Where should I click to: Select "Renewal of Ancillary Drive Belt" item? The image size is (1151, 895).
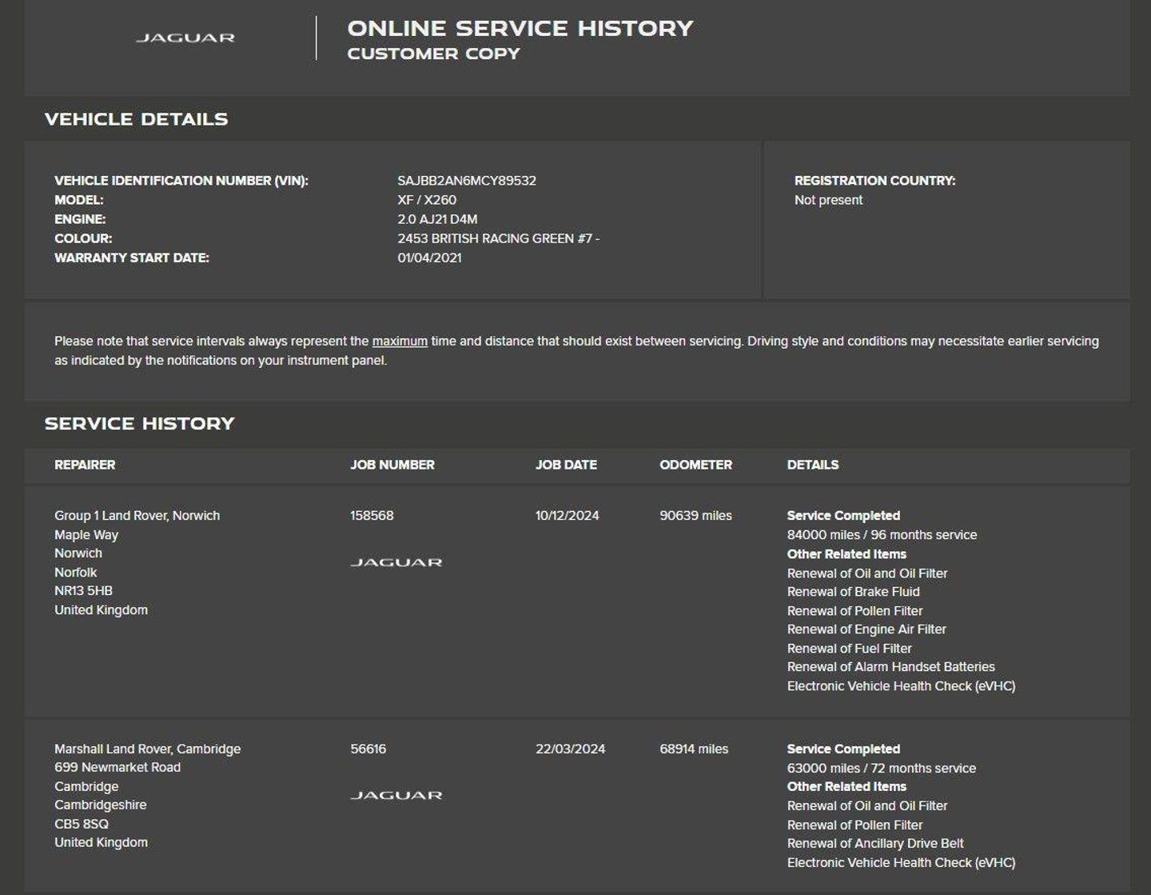click(x=875, y=844)
